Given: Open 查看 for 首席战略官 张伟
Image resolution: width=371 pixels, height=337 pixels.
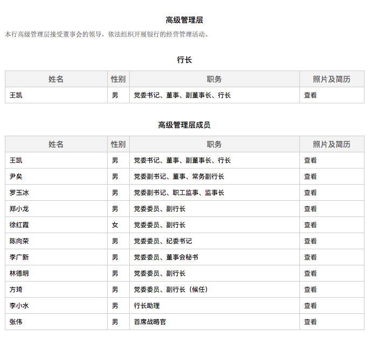Looking at the screenshot, I should coord(310,322).
